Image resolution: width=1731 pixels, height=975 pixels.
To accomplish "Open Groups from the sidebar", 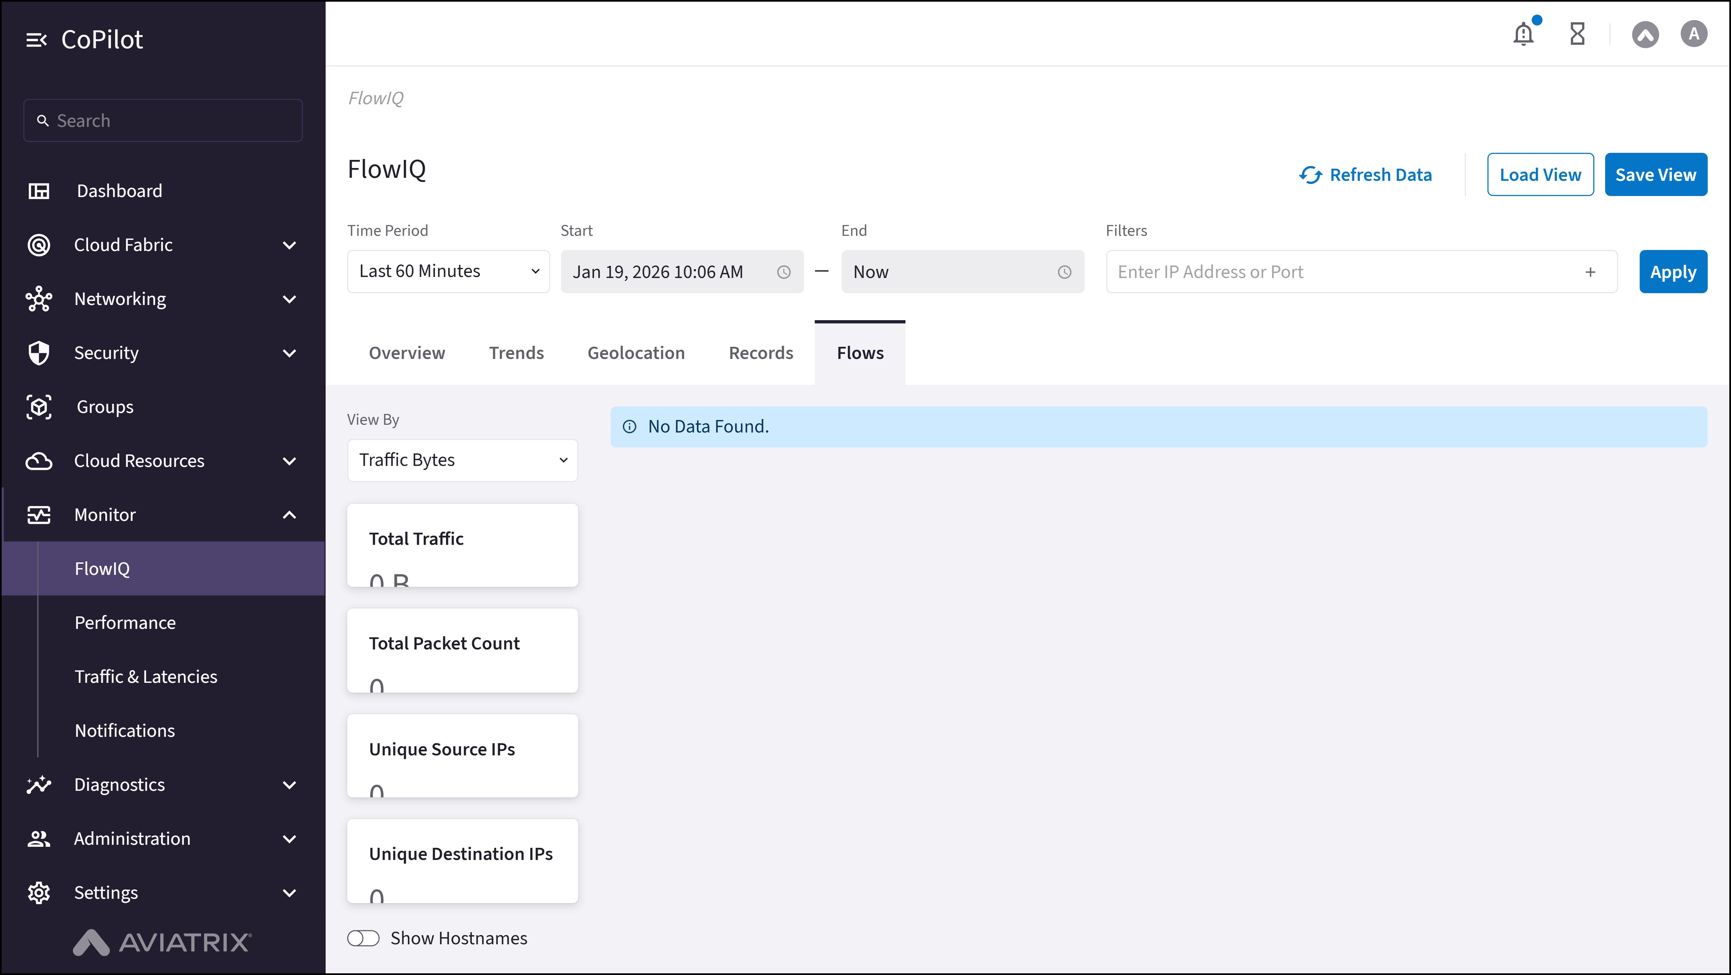I will 105,407.
